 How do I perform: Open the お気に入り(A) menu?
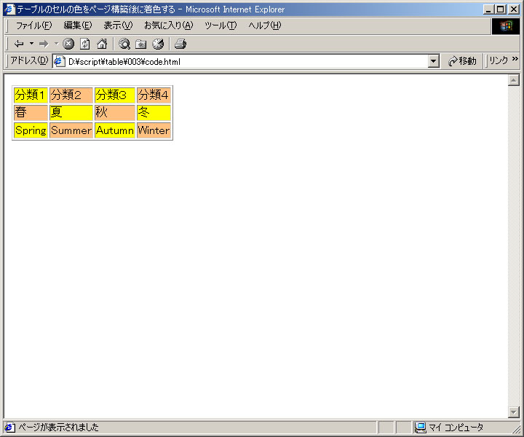(x=168, y=25)
